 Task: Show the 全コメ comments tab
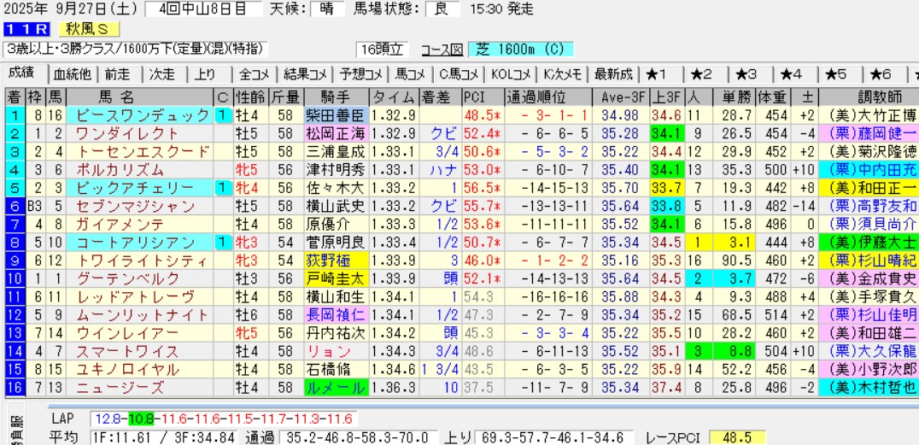[x=255, y=73]
